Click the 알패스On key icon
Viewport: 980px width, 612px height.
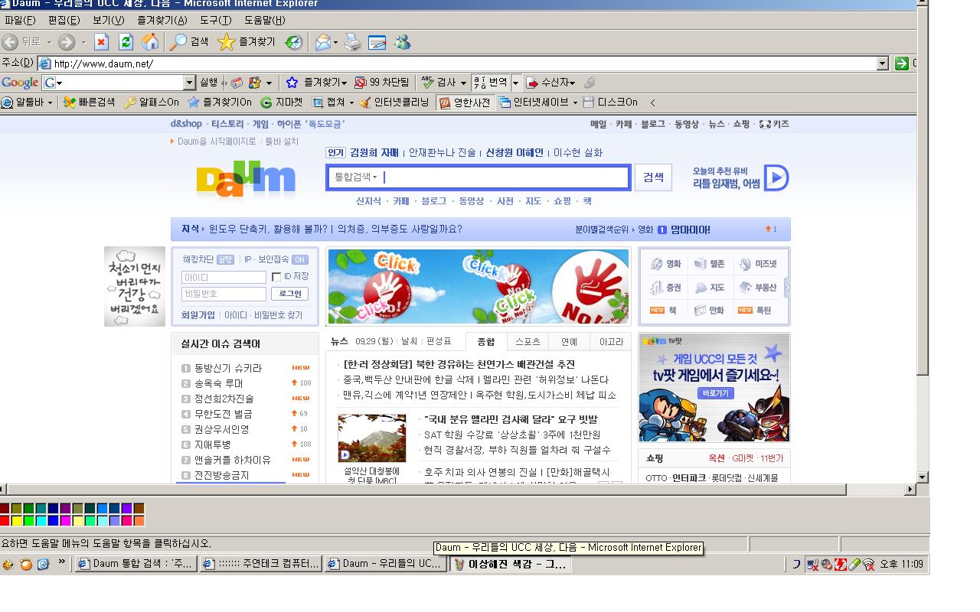[x=130, y=102]
